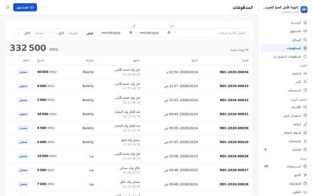Open receipt REC-2026-00033
This screenshot has height=196, width=312.
(x=234, y=86)
